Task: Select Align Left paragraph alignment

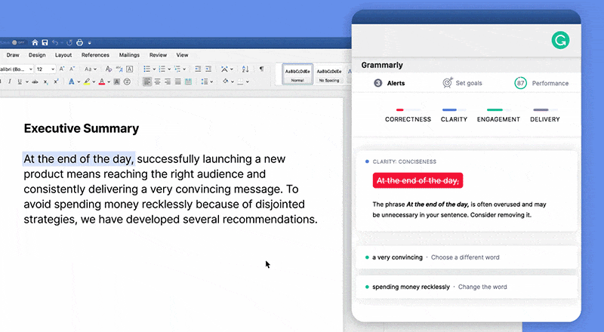Action: [x=147, y=81]
